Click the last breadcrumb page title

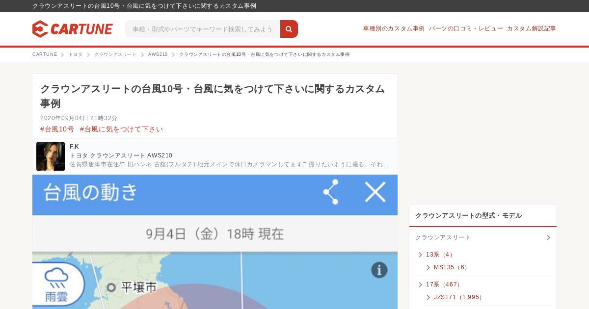pos(264,54)
